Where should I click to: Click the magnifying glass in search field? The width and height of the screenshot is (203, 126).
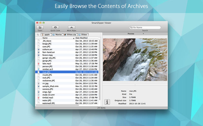131,27
